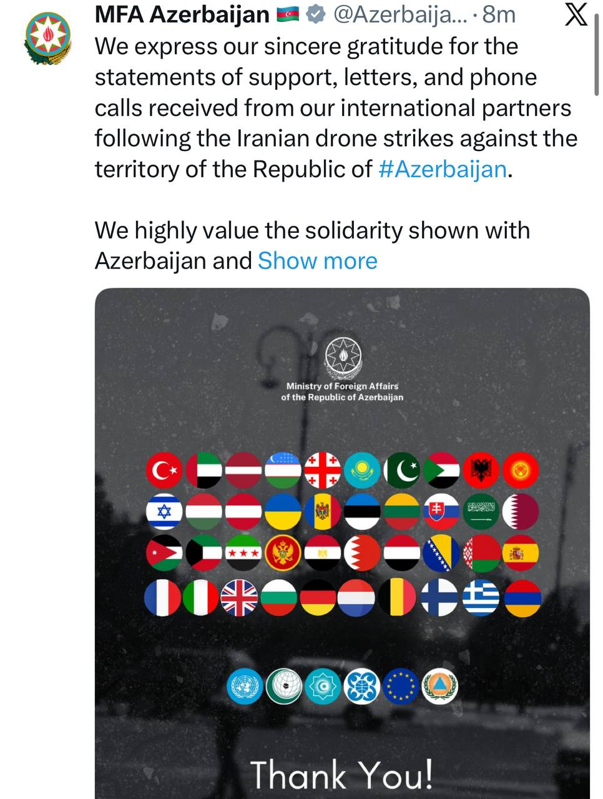Click the United Nations emblem circle
This screenshot has width=603, height=799.
tap(245, 686)
